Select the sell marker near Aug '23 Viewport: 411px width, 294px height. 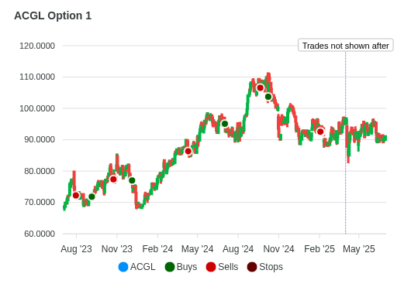tap(76, 195)
